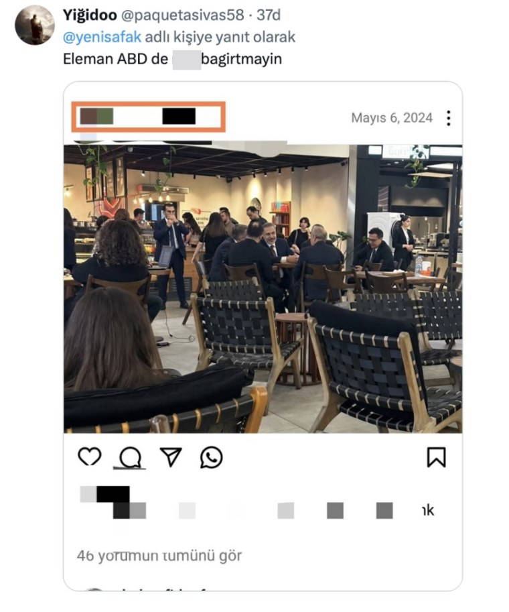Click the brown-green blurred profile thumbnail
Image resolution: width=509 pixels, height=612 pixels.
(x=96, y=117)
